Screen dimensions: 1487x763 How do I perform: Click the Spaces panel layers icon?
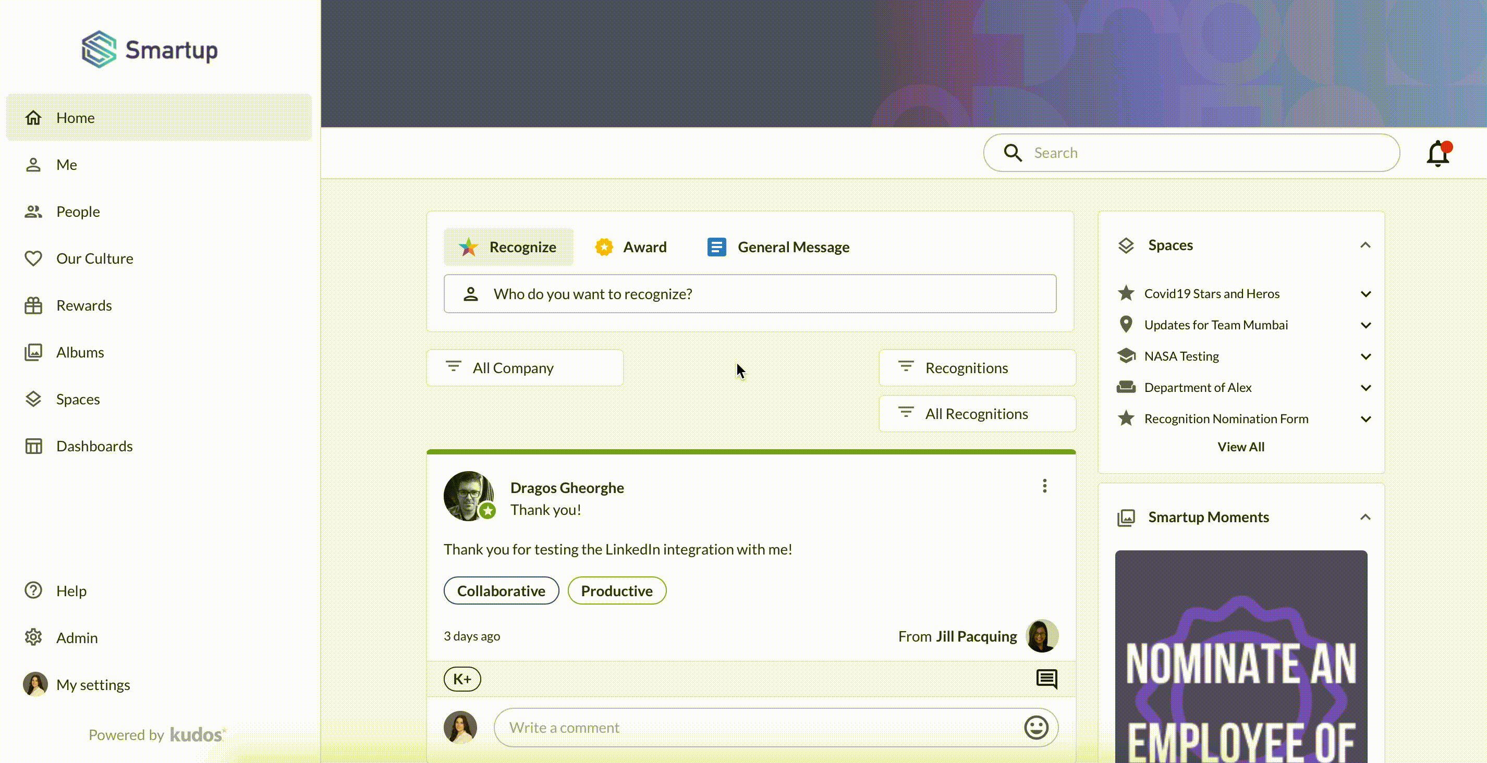(x=1126, y=245)
